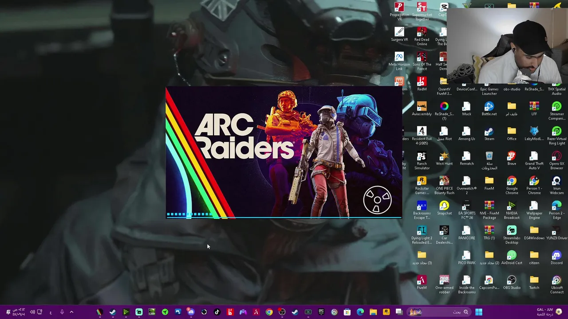Open NVIDIA Broadcast desktop shortcut
Viewport: 568px width, 319px height.
[x=512, y=210]
